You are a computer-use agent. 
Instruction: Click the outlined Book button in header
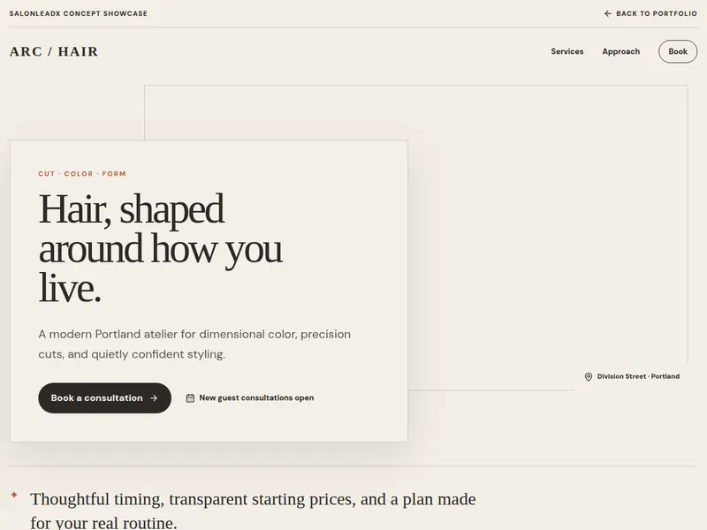tap(678, 51)
